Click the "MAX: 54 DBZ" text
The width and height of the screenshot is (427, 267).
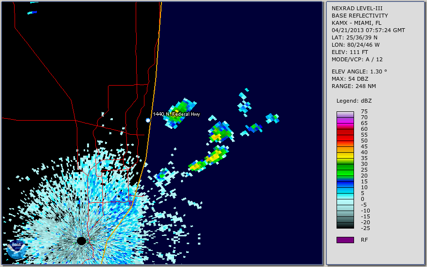point(350,79)
